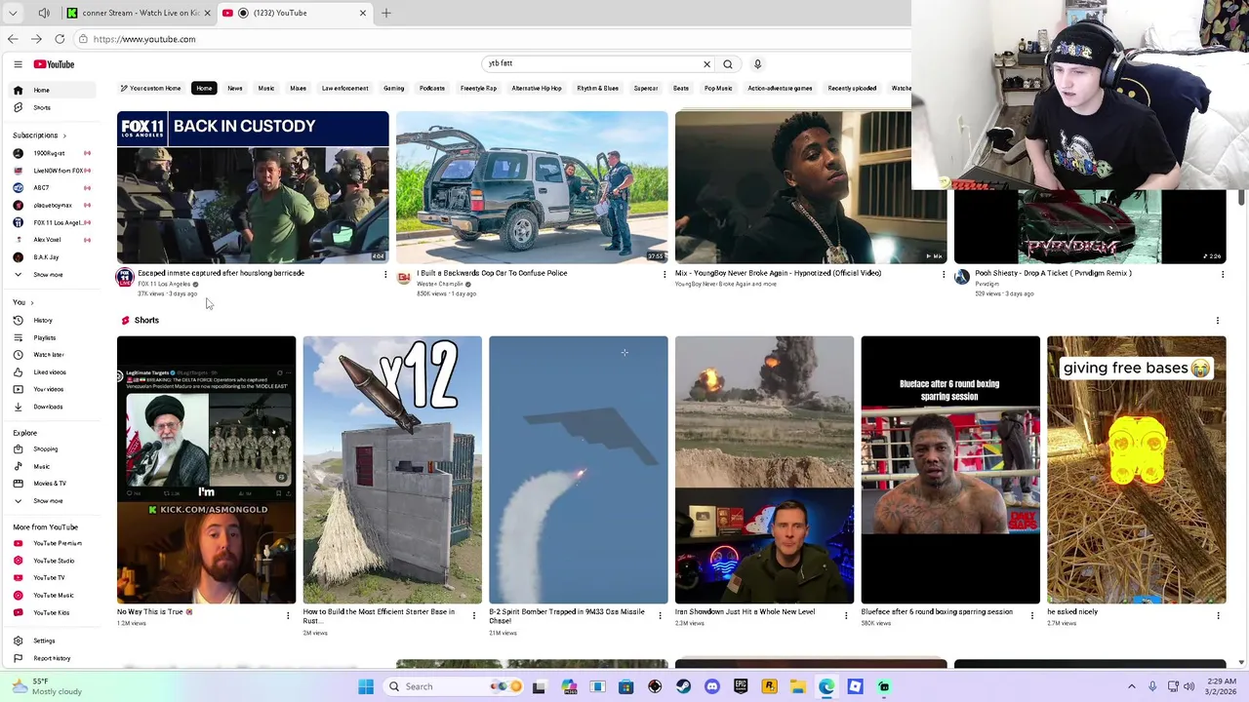Screen dimensions: 1249x702
Task: Open YouTube Kids link
Action: pos(54,612)
